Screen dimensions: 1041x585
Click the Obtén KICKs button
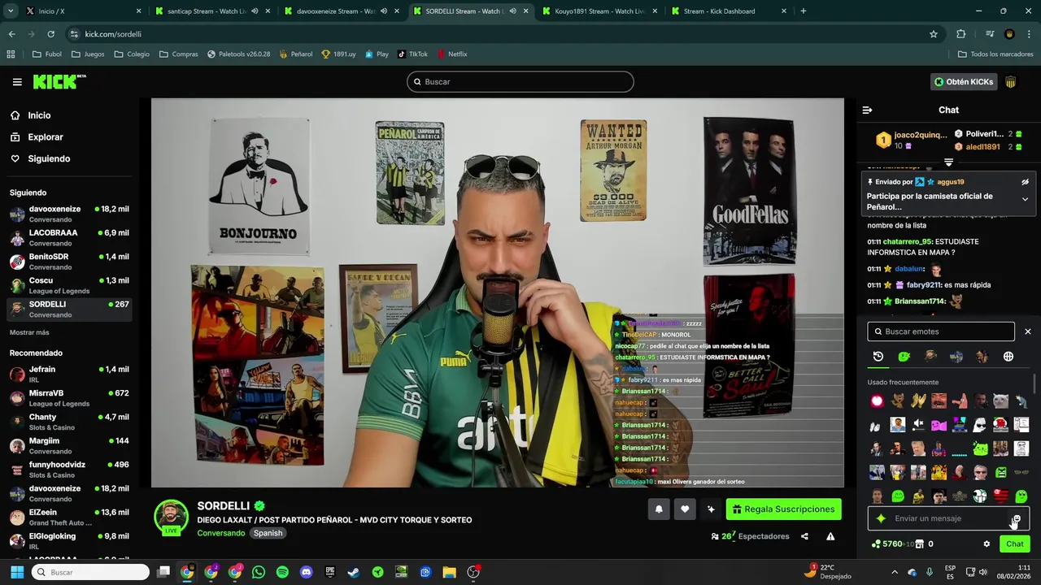[x=964, y=82]
